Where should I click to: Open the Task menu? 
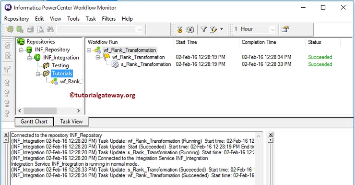point(91,19)
